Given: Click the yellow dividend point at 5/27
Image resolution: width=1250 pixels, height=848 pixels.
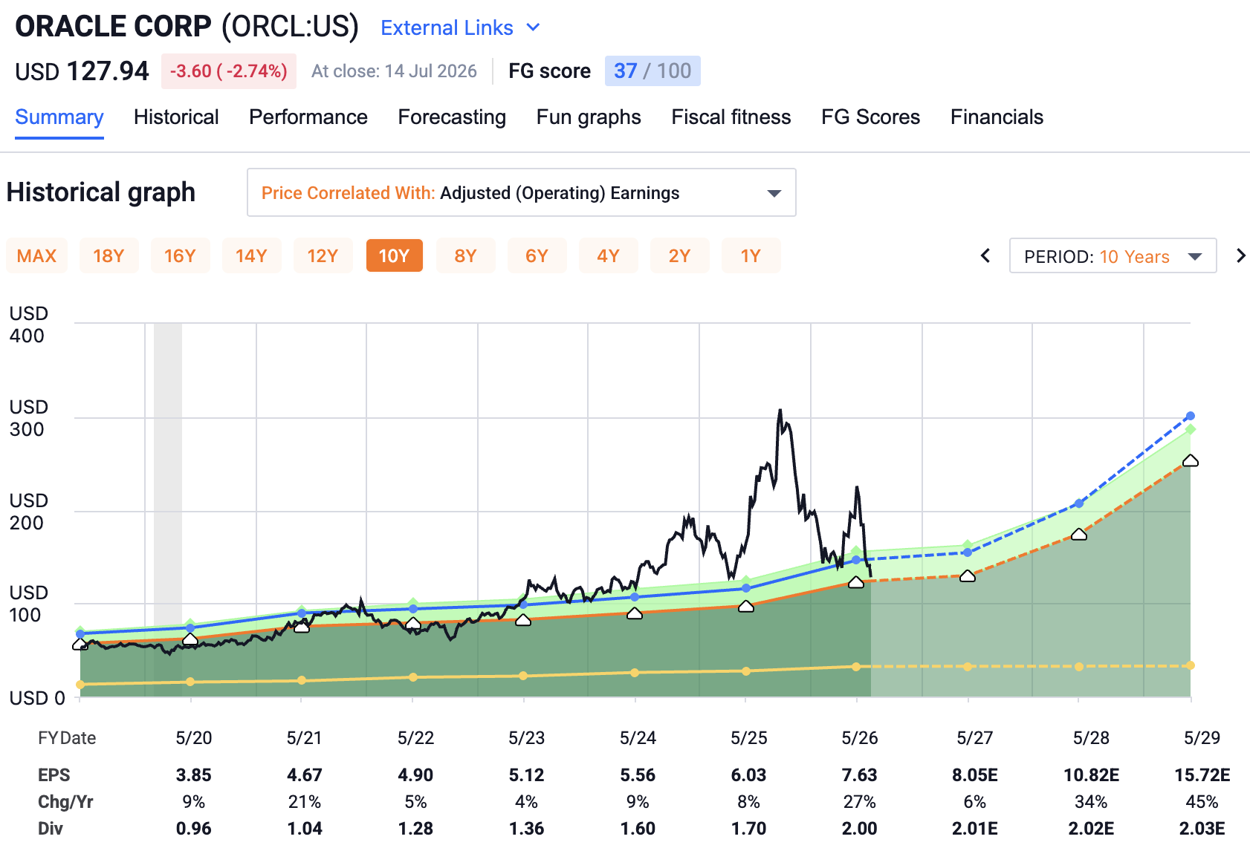Looking at the screenshot, I should pyautogui.click(x=968, y=667).
